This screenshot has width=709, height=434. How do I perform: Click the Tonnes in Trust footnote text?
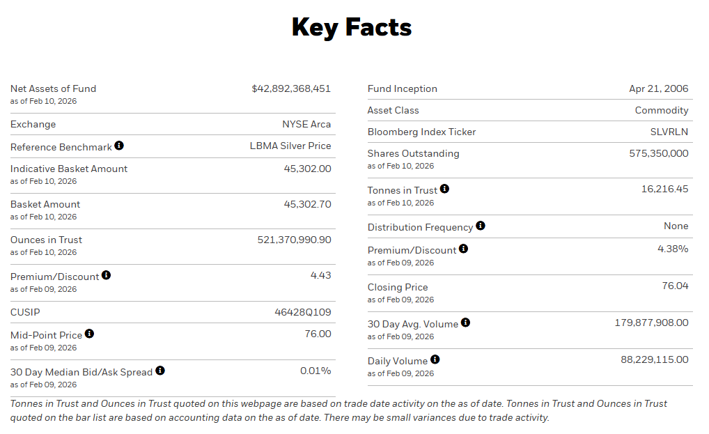(x=338, y=410)
